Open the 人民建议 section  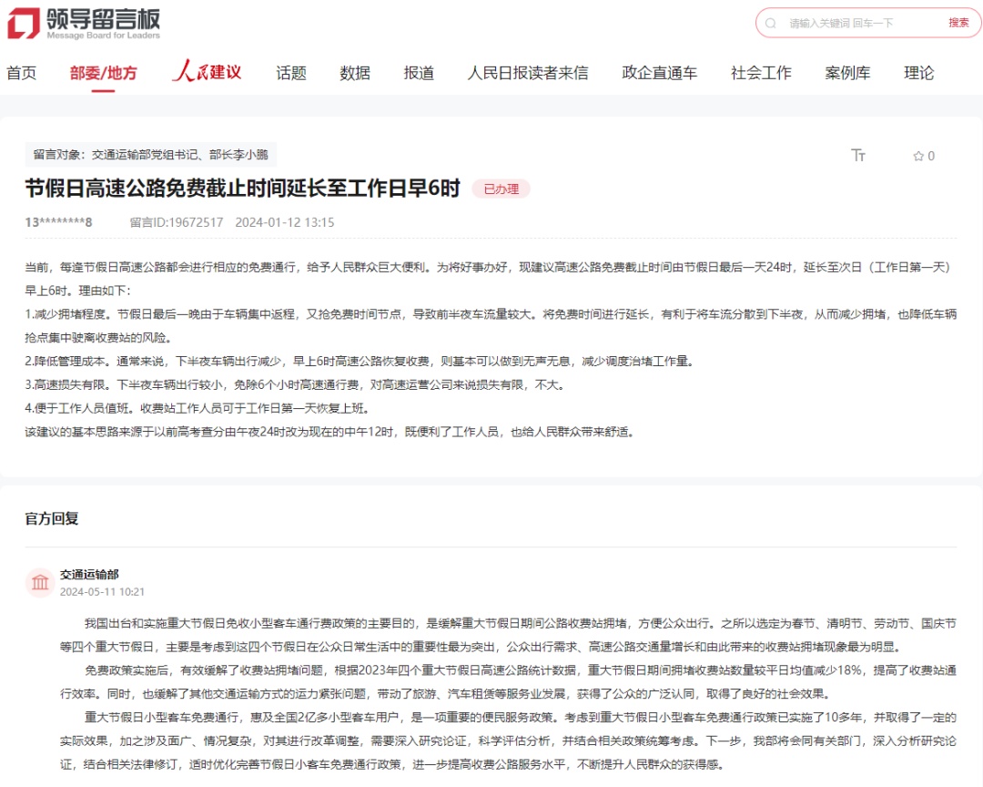pyautogui.click(x=208, y=73)
